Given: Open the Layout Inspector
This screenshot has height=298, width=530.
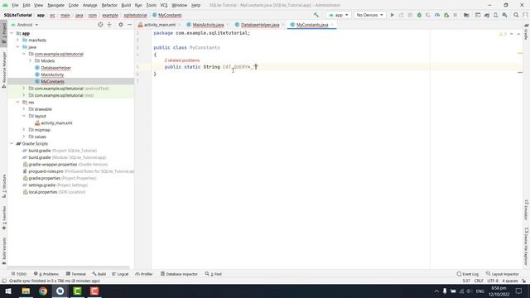Looking at the screenshot, I should pos(503,274).
